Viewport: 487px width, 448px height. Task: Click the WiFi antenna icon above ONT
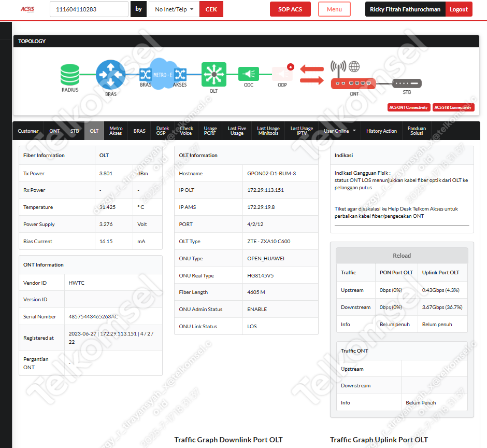[338, 69]
